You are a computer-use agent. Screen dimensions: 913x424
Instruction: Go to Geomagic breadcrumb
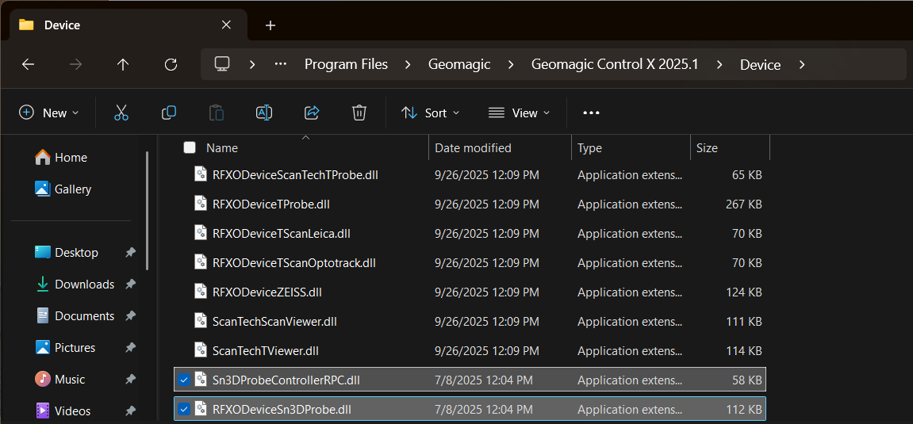click(458, 64)
